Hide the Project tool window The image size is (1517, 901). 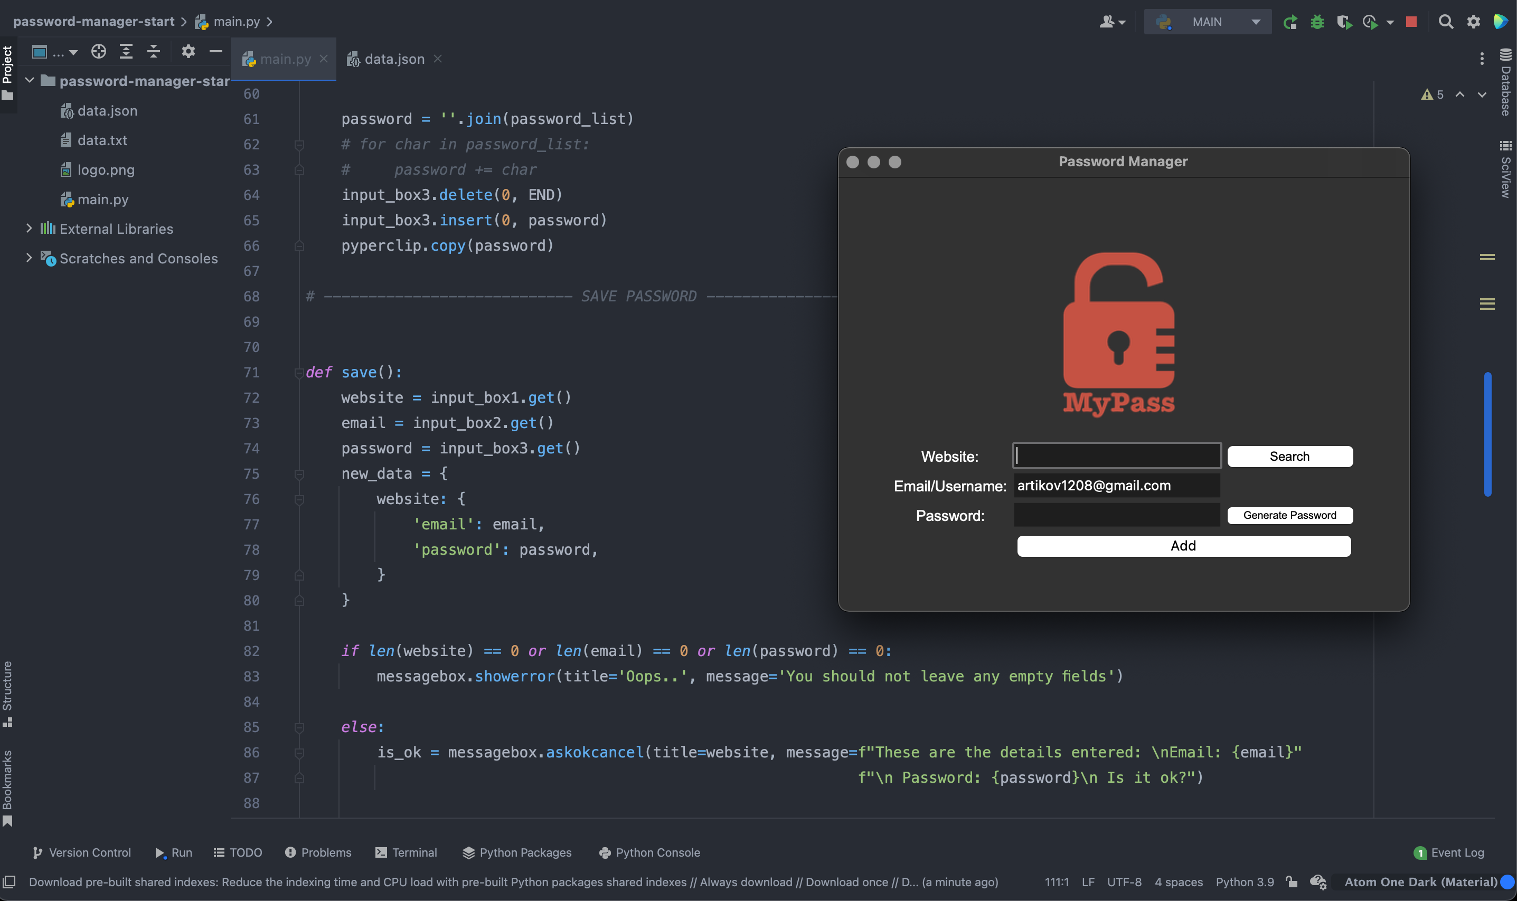point(215,52)
